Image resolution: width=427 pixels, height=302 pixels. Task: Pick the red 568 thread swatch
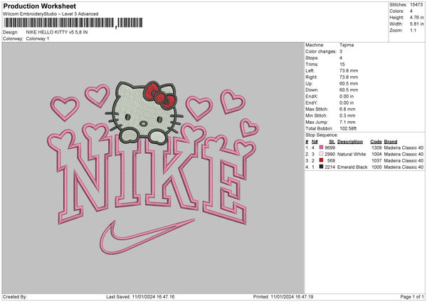tap(322, 160)
